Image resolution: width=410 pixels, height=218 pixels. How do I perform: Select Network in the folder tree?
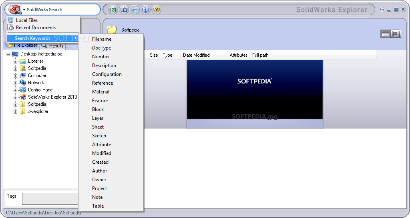[x=36, y=83]
